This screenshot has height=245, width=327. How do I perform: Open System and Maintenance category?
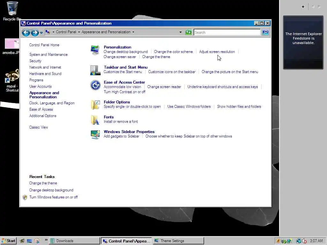(49, 55)
